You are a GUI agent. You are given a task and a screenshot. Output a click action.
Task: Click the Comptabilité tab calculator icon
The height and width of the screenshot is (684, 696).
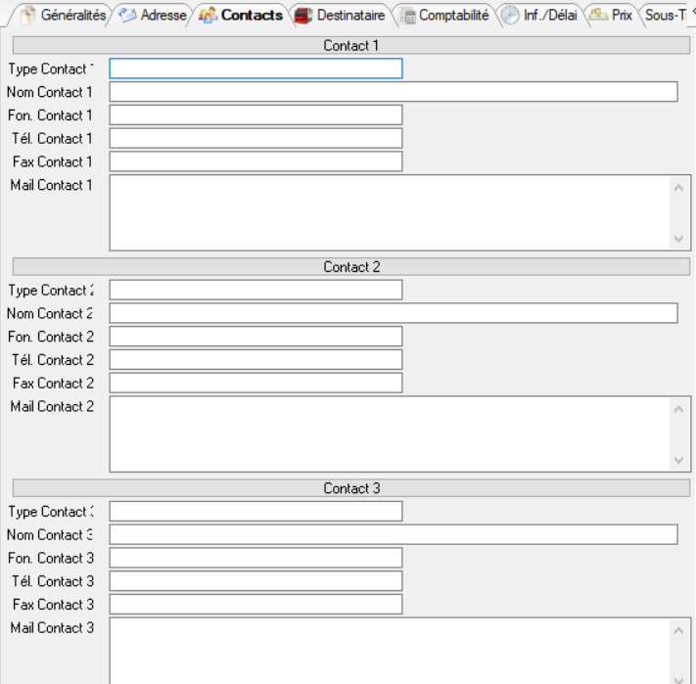click(408, 15)
